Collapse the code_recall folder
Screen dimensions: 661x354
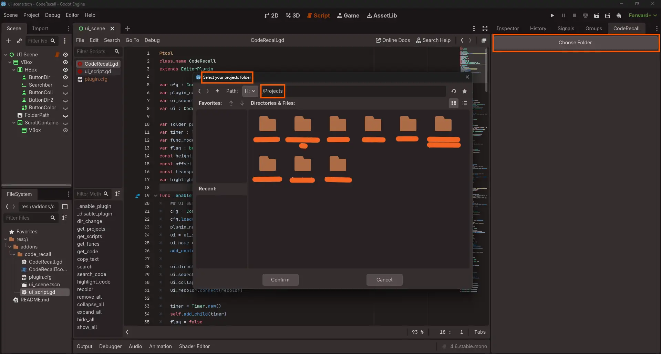coord(14,254)
